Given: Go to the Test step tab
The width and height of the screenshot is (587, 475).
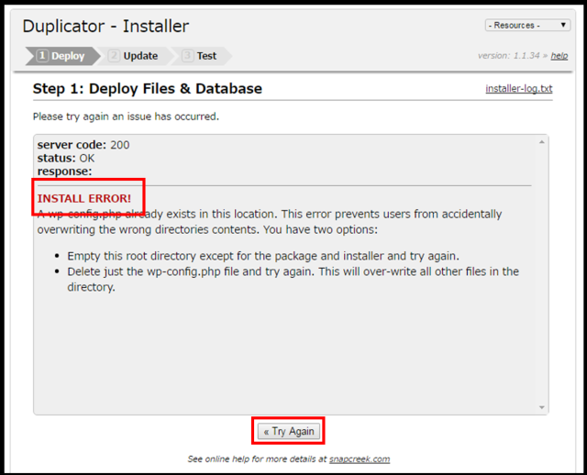Looking at the screenshot, I should click(201, 56).
